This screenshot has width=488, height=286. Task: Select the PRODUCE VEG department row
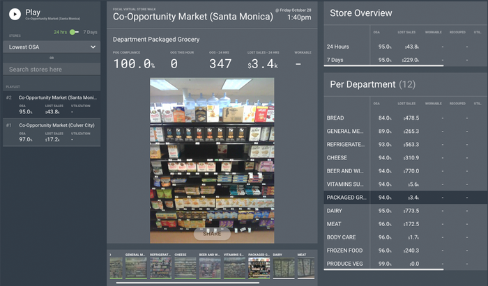click(406, 264)
